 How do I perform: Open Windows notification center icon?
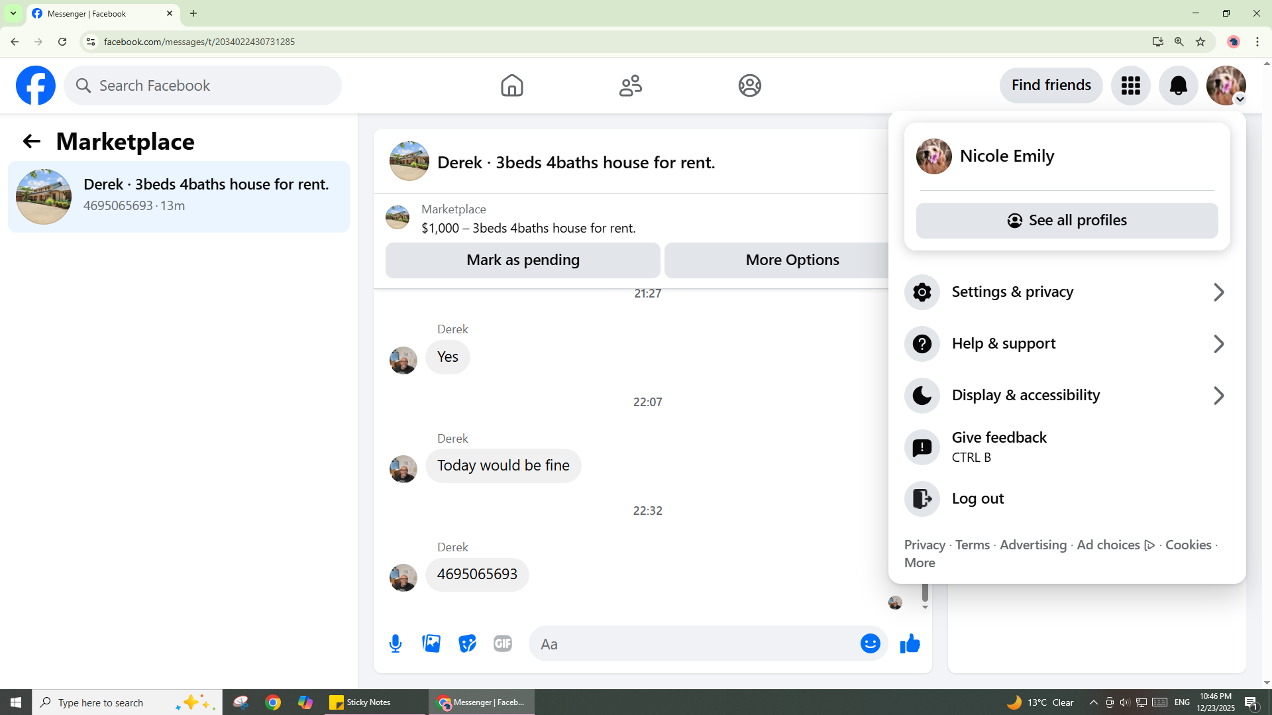(1251, 702)
